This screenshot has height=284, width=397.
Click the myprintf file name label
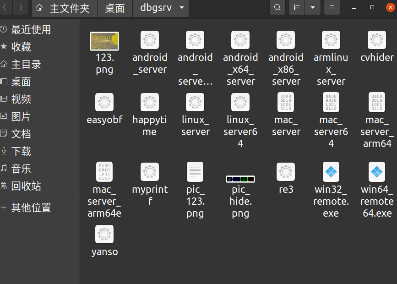tap(150, 195)
